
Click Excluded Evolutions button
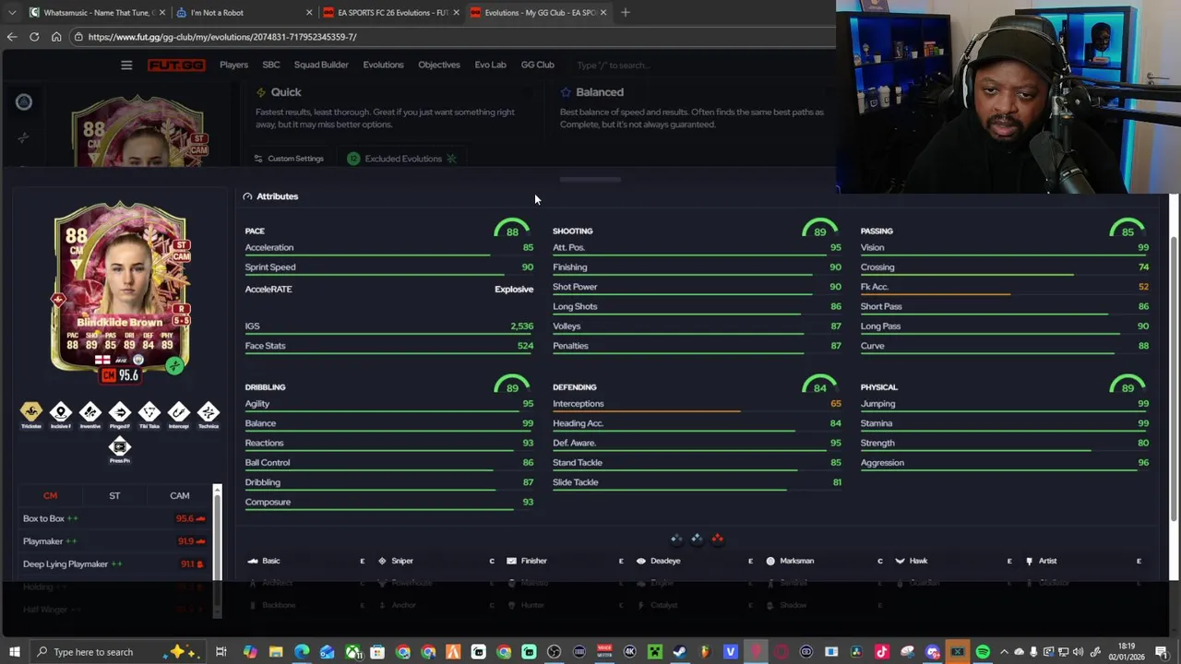[x=402, y=159]
